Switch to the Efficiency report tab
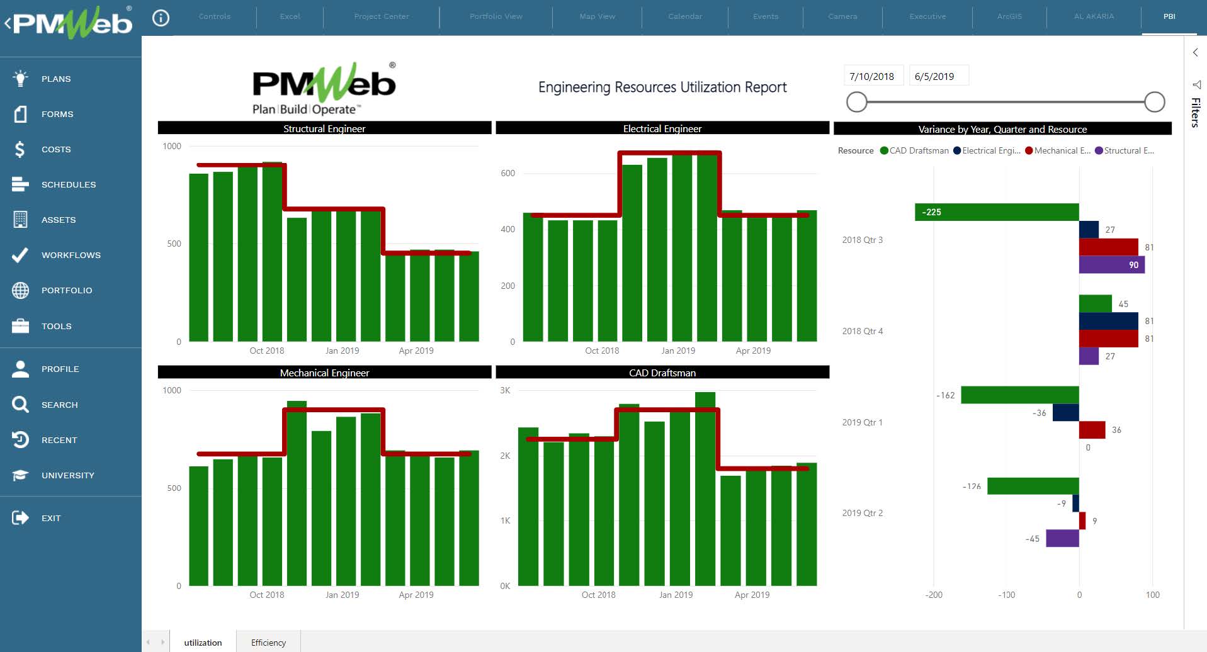 click(x=268, y=643)
